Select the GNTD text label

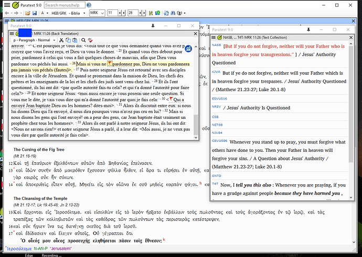pyautogui.click(x=217, y=176)
